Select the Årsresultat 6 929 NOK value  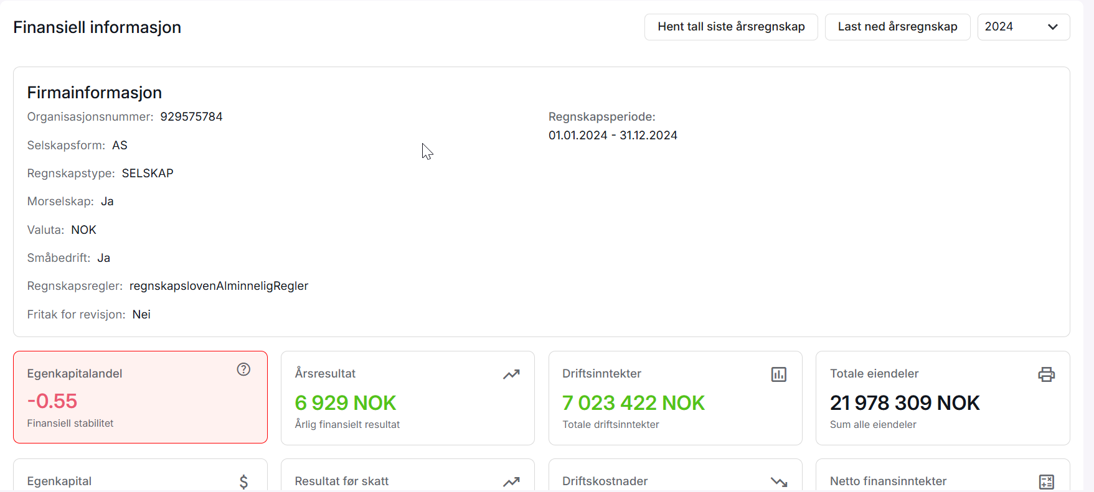click(x=345, y=403)
